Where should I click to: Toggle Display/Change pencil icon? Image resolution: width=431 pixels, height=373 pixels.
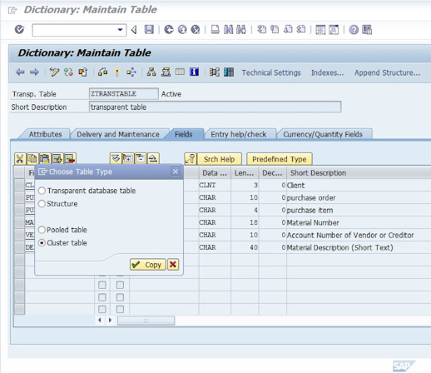click(54, 72)
